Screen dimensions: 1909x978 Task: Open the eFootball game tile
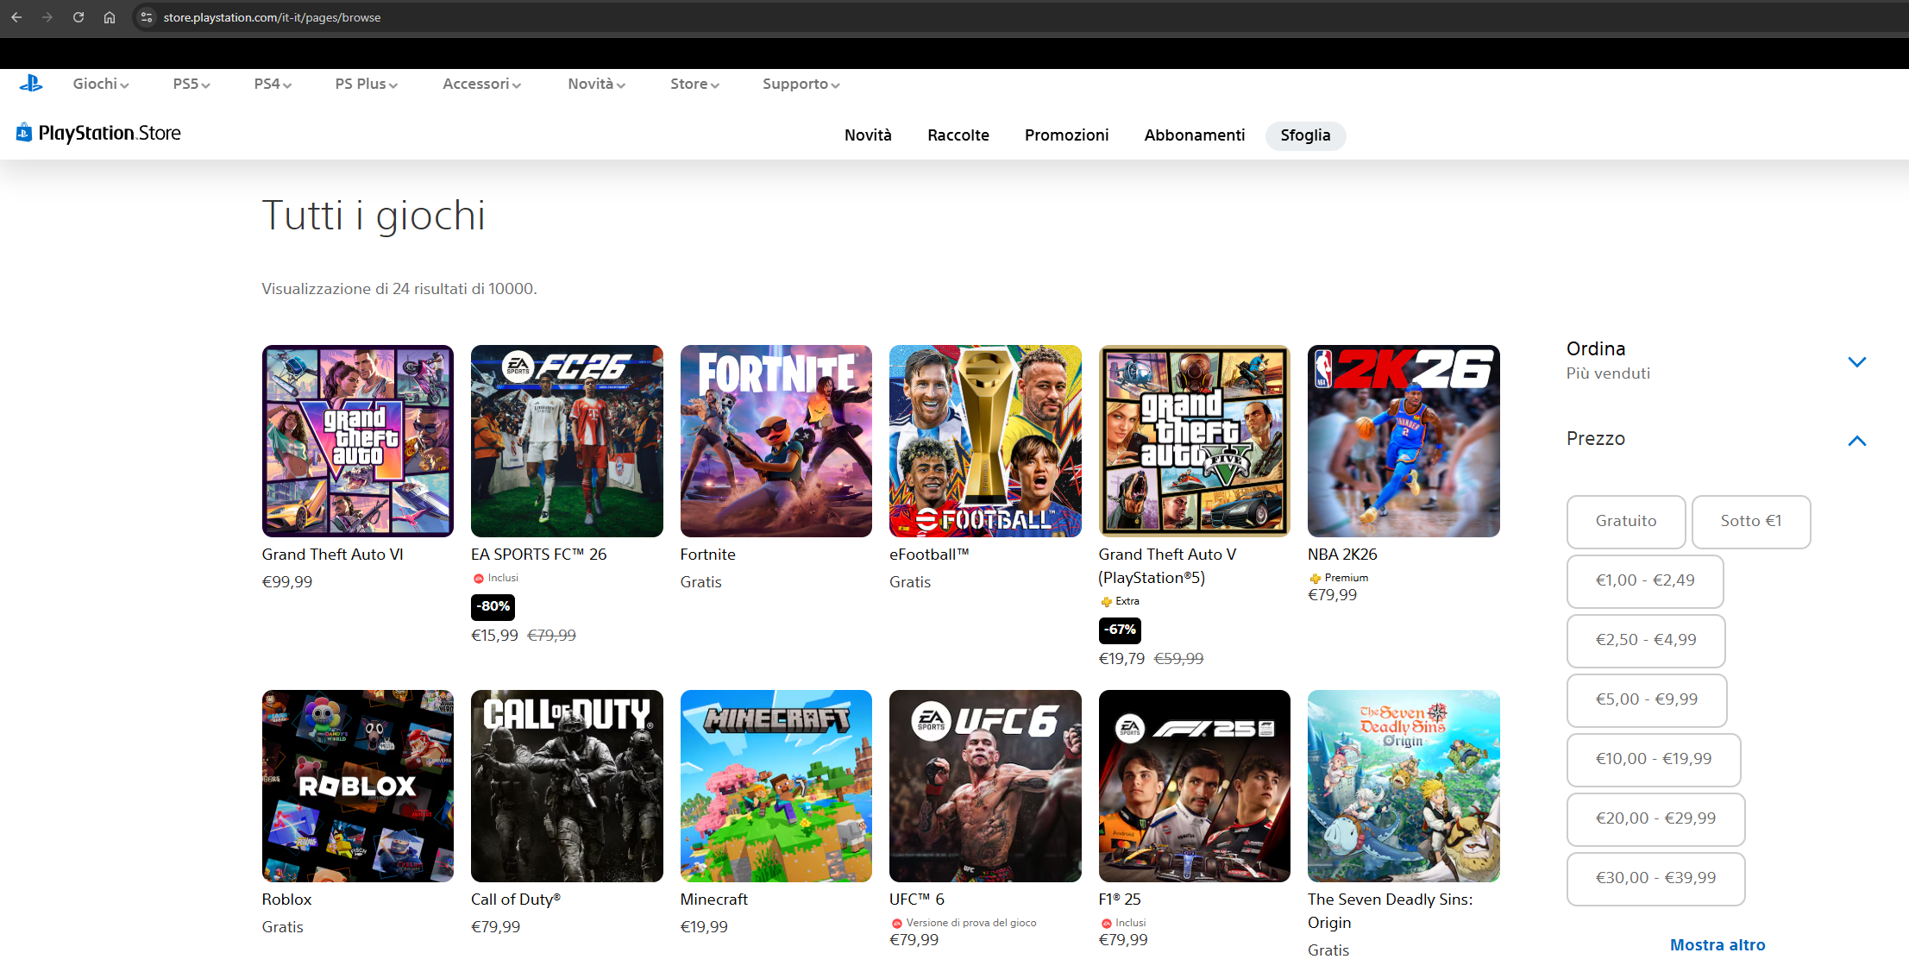tap(985, 441)
